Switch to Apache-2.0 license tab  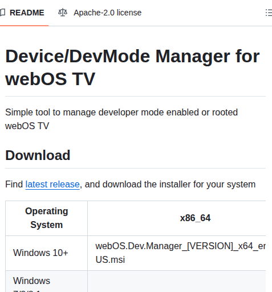[x=100, y=13]
